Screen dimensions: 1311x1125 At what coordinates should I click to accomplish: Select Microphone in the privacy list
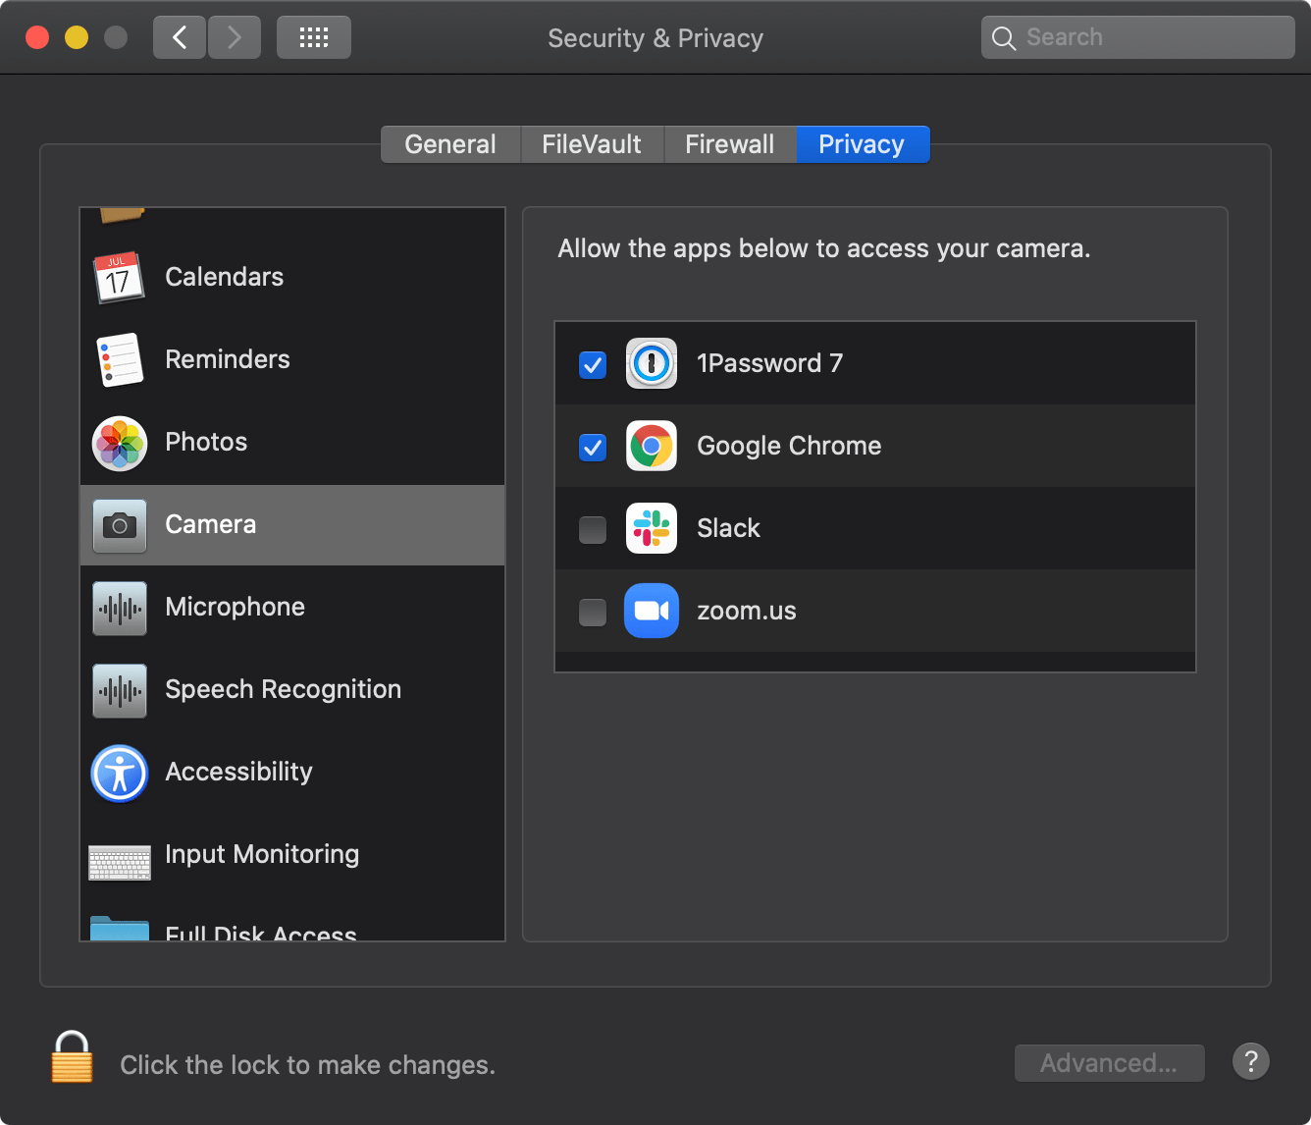point(292,607)
